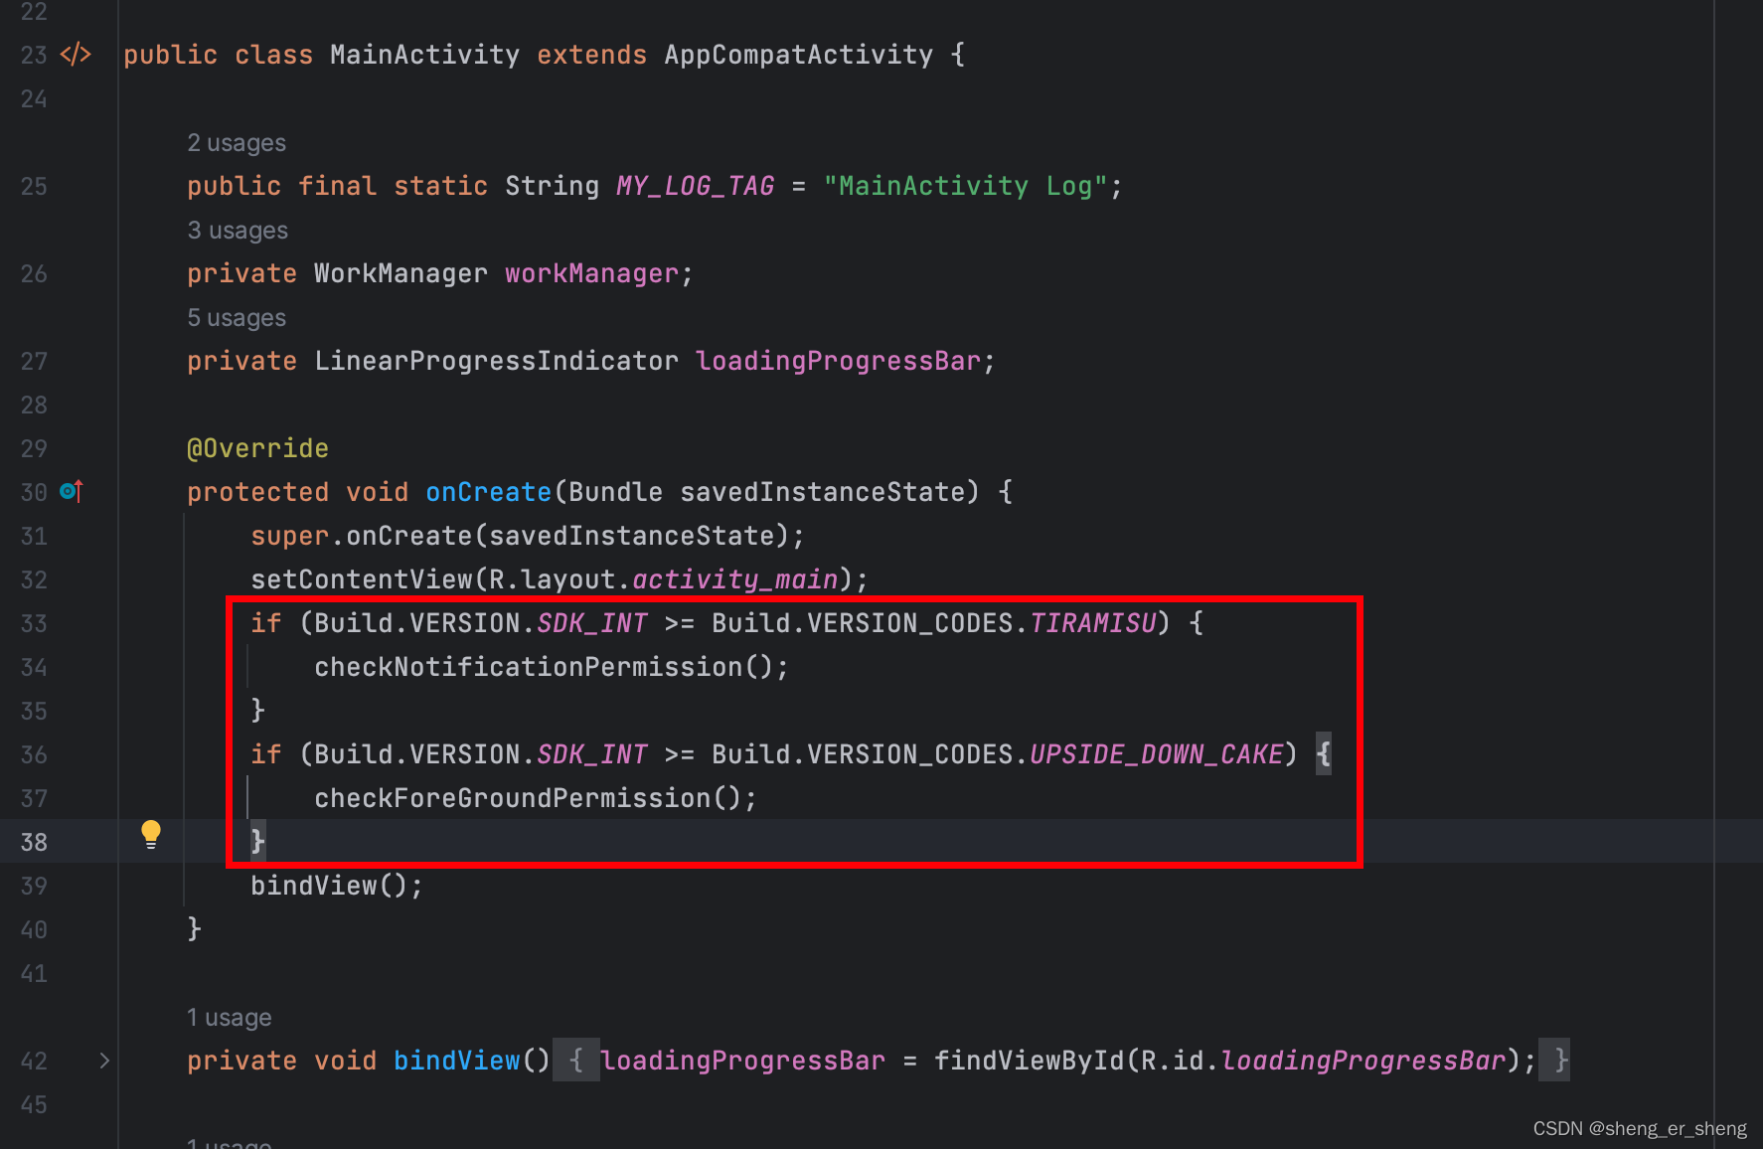Click the bindView() call on line 39
The width and height of the screenshot is (1763, 1149).
coord(329,886)
